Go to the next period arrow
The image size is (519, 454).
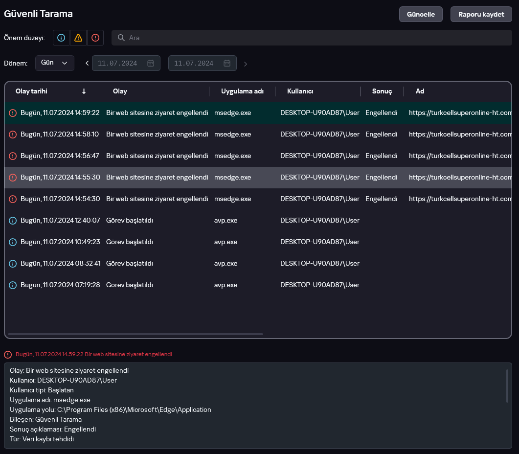pos(246,64)
